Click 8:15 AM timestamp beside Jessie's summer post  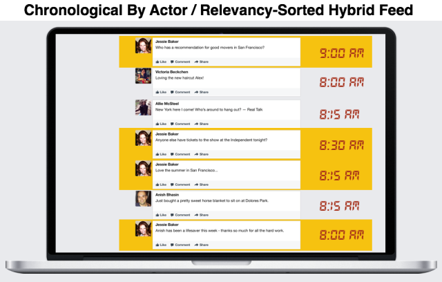coord(339,176)
